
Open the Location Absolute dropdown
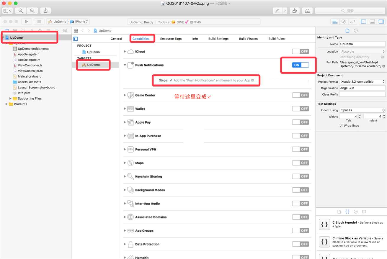(362, 51)
